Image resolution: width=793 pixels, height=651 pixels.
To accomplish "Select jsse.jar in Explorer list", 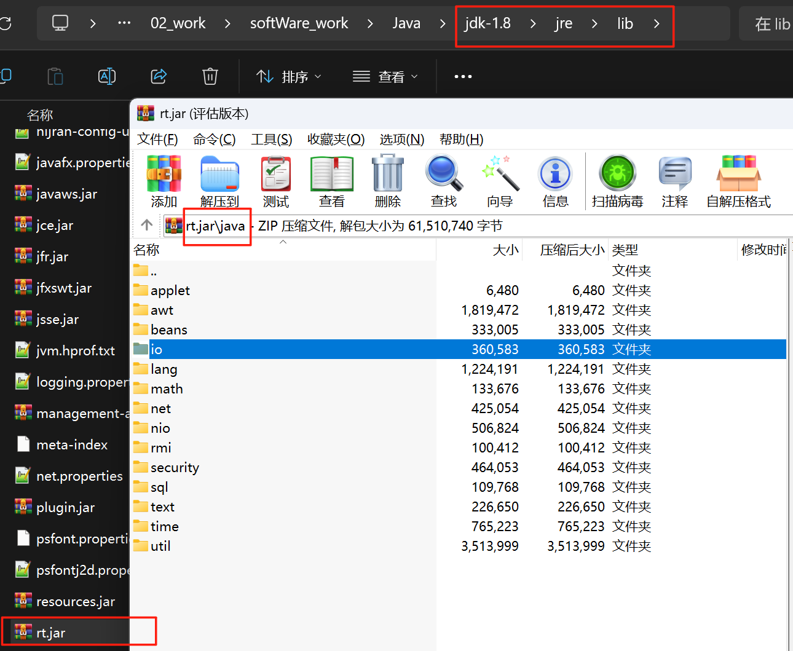I will 57,319.
